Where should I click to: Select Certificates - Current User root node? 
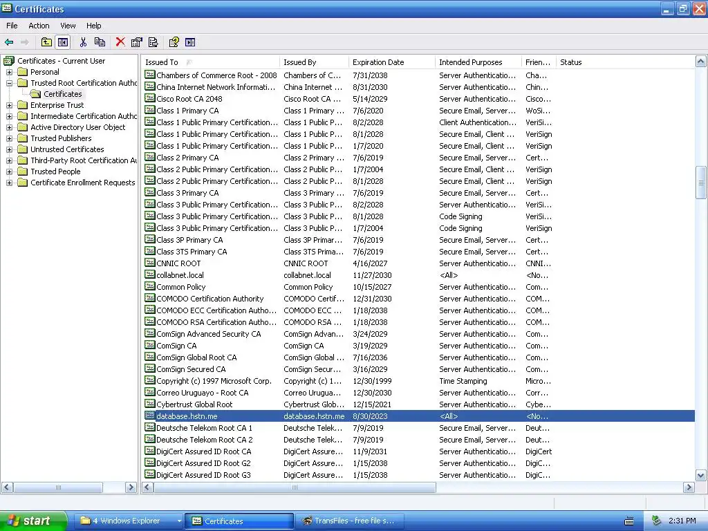tap(61, 61)
